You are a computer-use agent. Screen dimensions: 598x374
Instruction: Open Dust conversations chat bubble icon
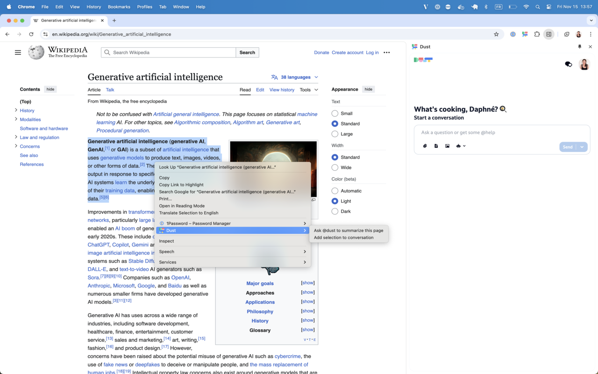click(x=568, y=65)
